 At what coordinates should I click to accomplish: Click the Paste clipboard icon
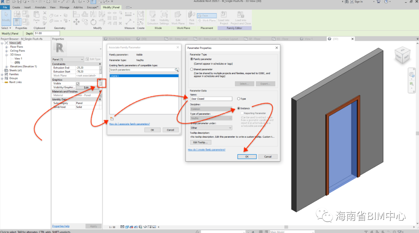click(36, 17)
